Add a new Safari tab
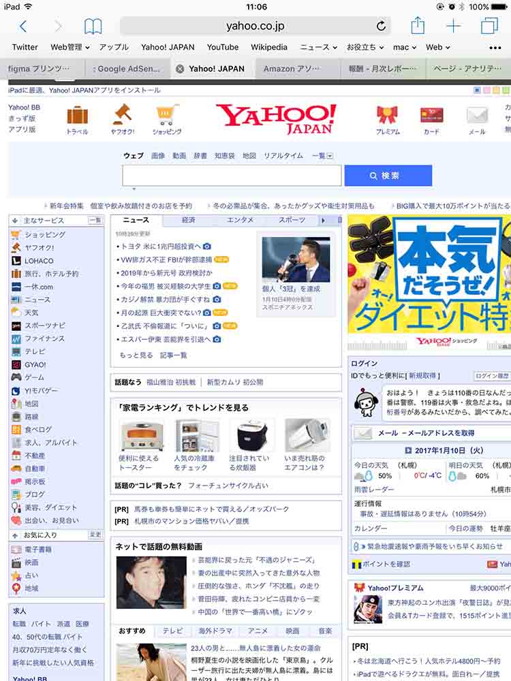Image resolution: width=511 pixels, height=681 pixels. (x=454, y=26)
